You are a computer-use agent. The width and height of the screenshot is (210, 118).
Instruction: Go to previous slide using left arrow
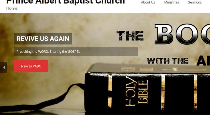(x=3, y=67)
